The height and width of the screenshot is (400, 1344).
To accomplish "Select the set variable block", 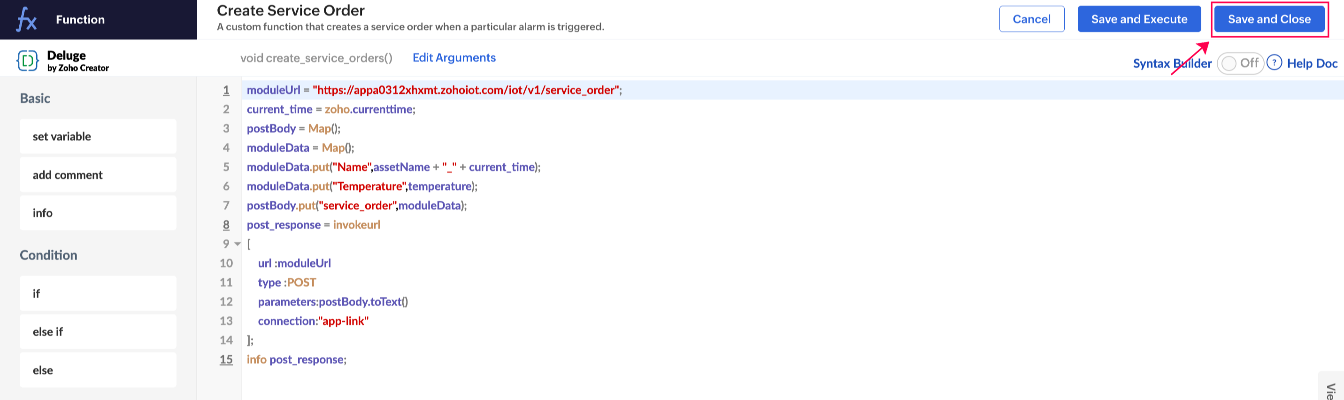I will pos(98,136).
